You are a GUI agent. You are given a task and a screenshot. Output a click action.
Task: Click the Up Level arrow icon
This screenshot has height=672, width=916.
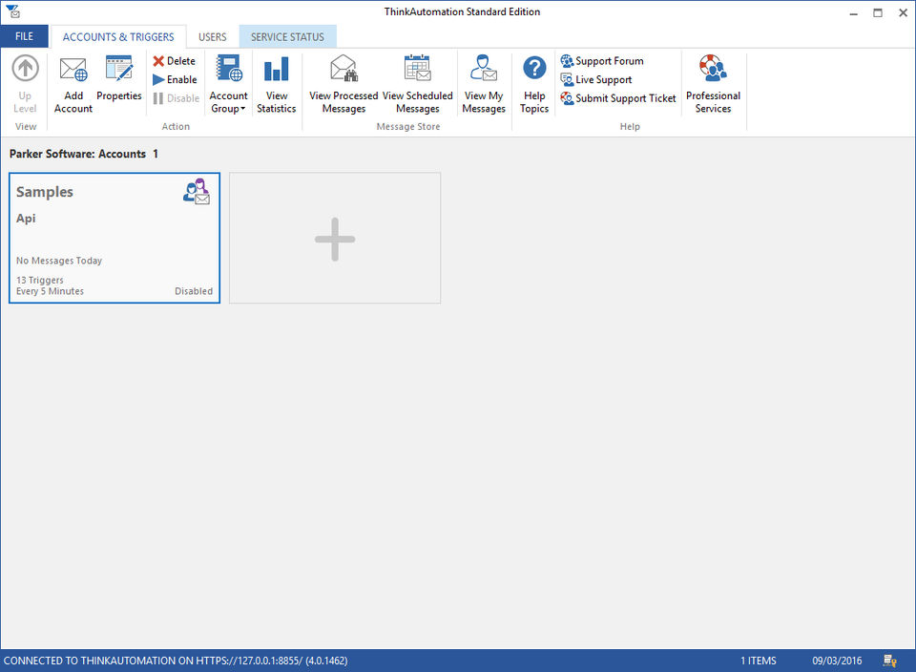[25, 69]
